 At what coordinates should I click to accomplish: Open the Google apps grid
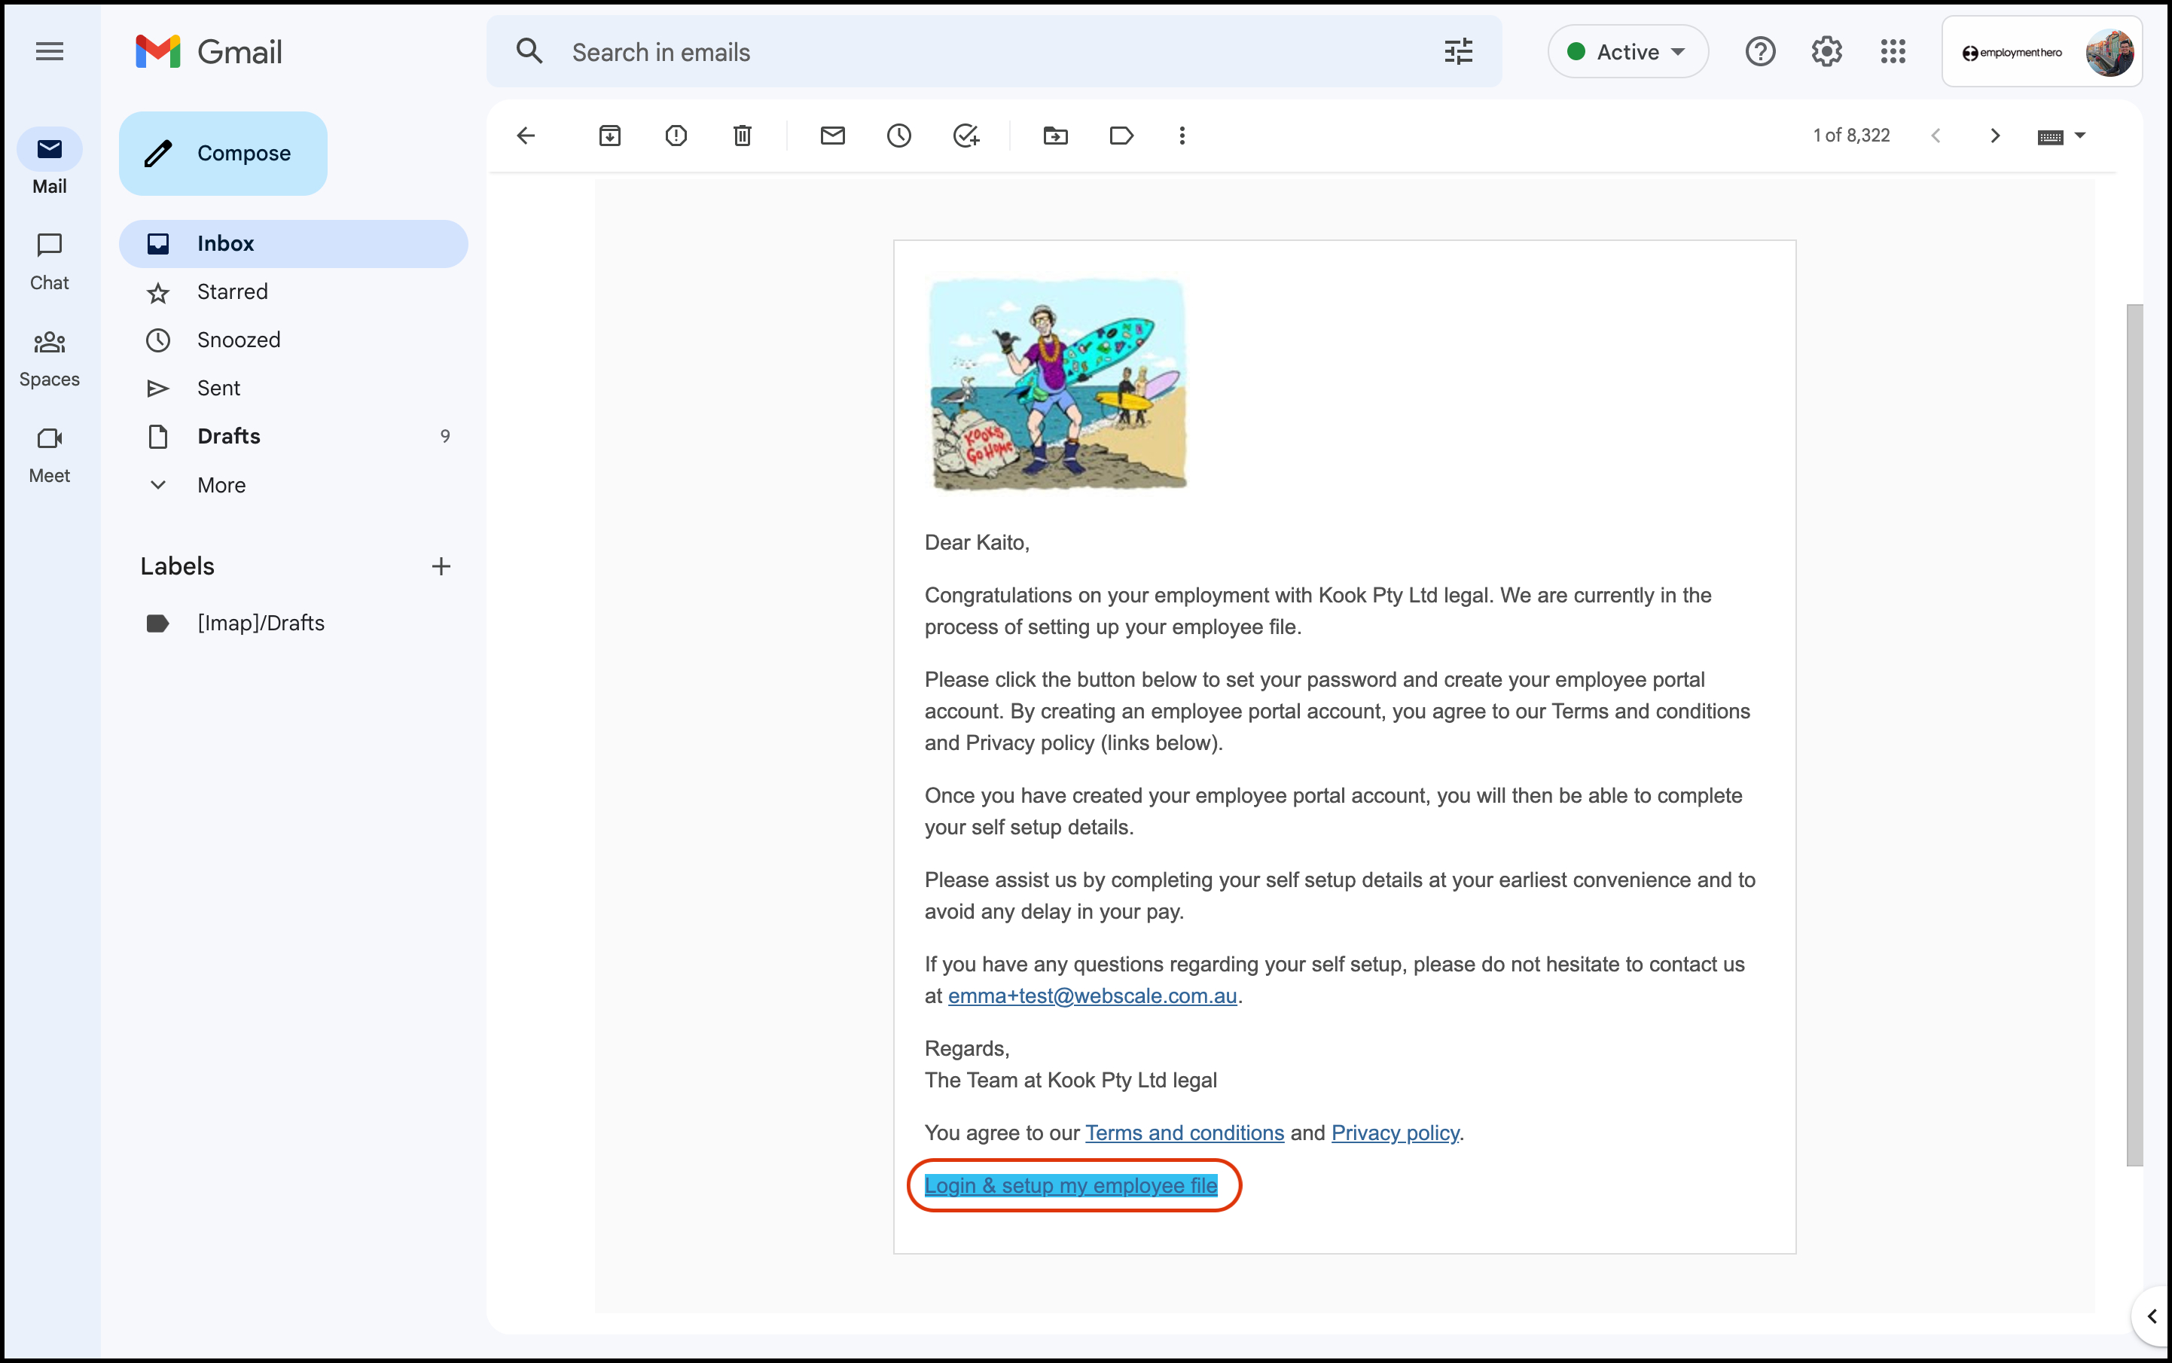pyautogui.click(x=1893, y=52)
